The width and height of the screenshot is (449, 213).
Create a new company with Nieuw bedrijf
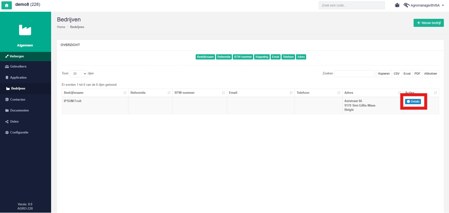click(428, 23)
